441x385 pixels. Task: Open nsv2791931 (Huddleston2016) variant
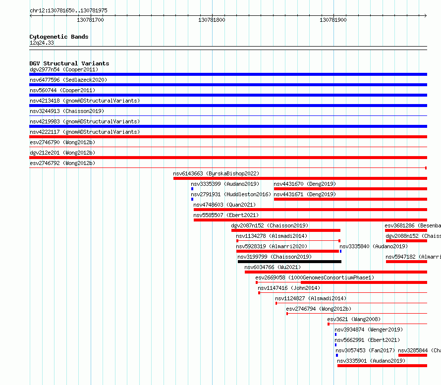coord(231,194)
